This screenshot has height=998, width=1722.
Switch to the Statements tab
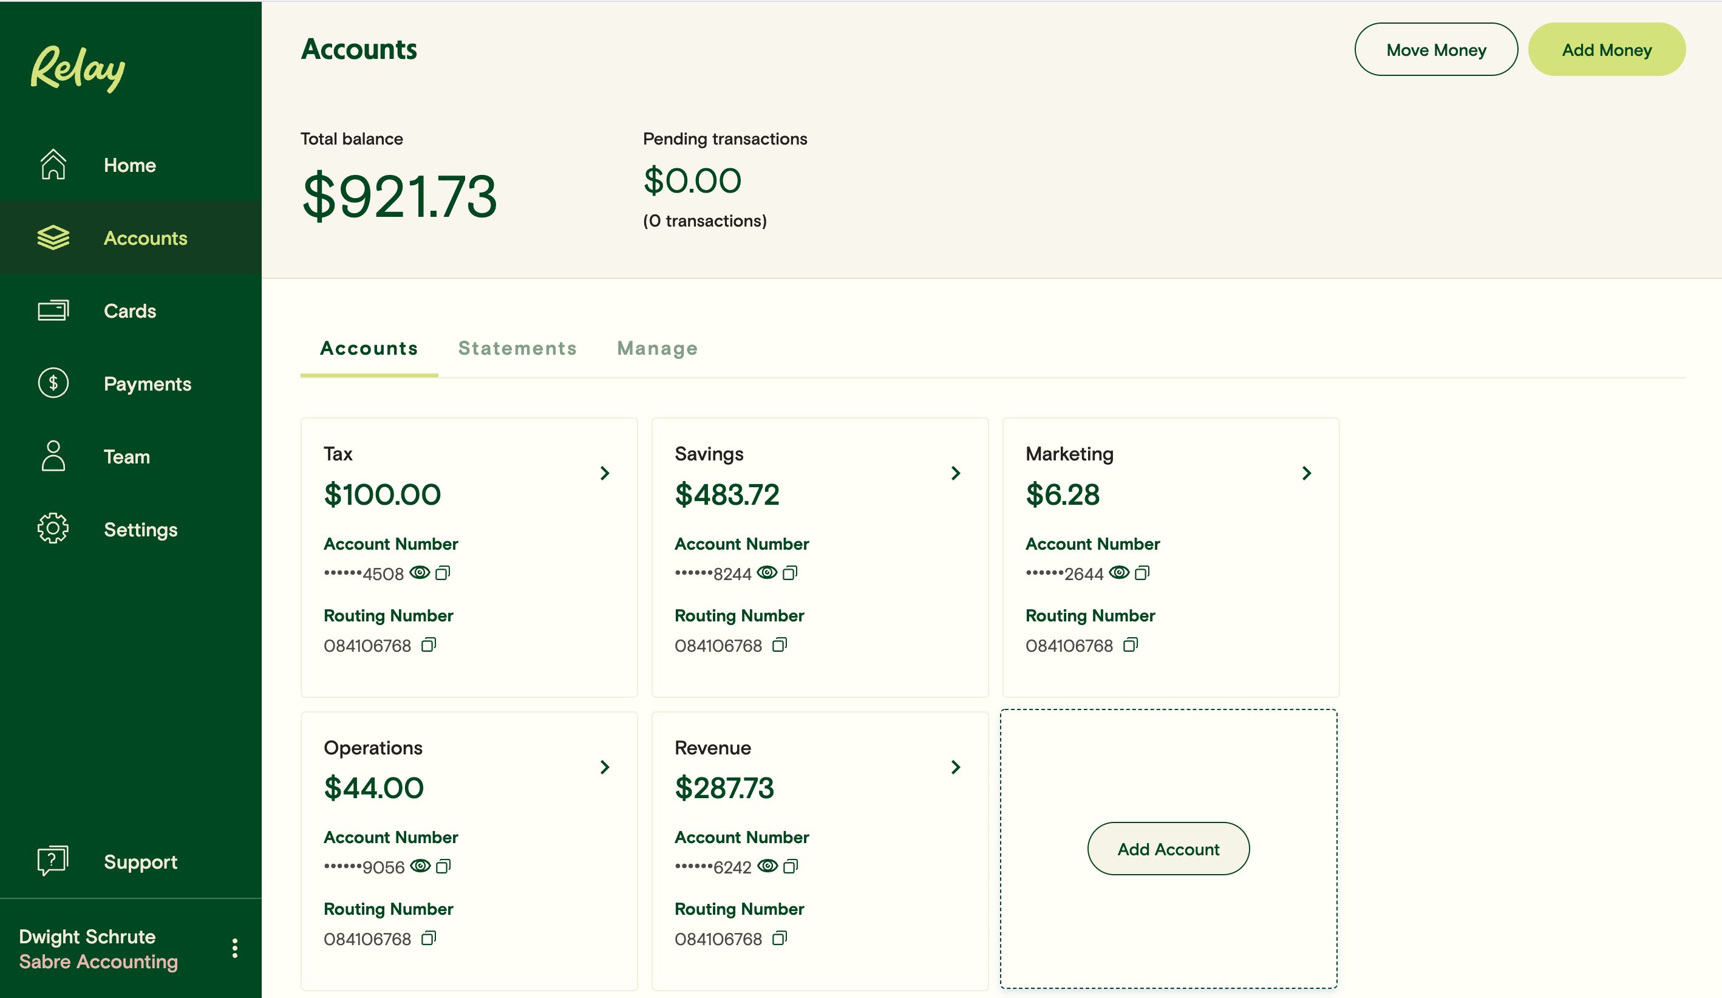(517, 348)
